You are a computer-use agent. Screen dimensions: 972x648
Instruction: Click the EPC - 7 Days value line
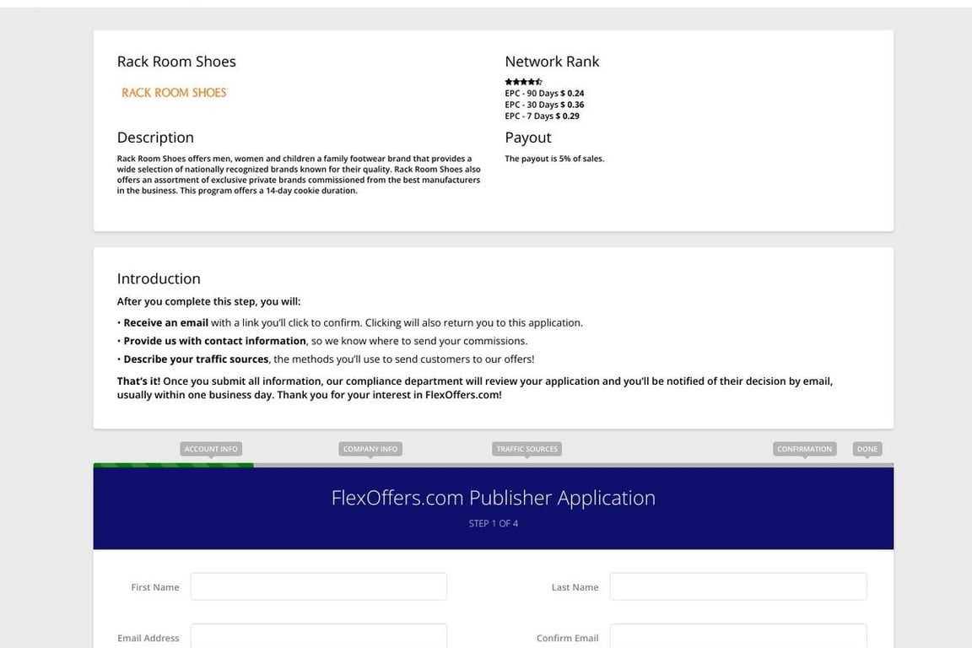click(x=542, y=116)
